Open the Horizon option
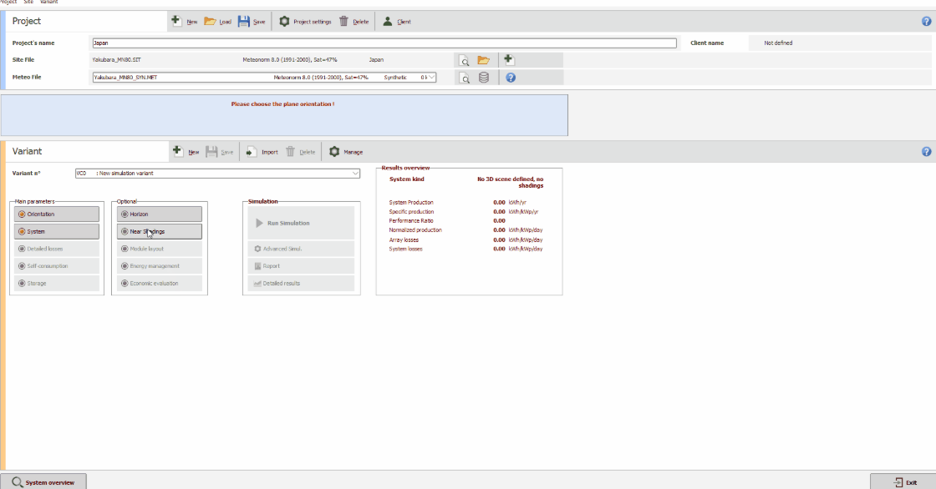Screen dimensions: 936x489 [160, 214]
